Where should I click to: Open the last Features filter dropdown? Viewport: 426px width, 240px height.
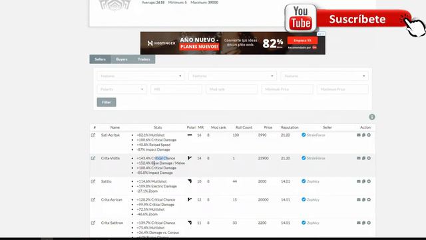[324, 76]
